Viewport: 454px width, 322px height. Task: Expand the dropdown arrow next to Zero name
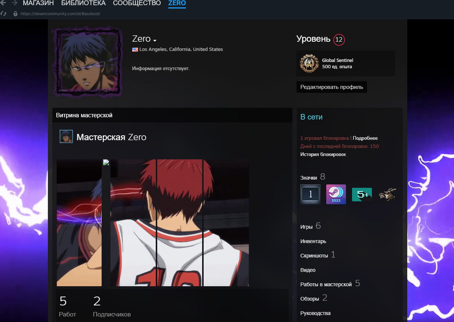pyautogui.click(x=155, y=40)
